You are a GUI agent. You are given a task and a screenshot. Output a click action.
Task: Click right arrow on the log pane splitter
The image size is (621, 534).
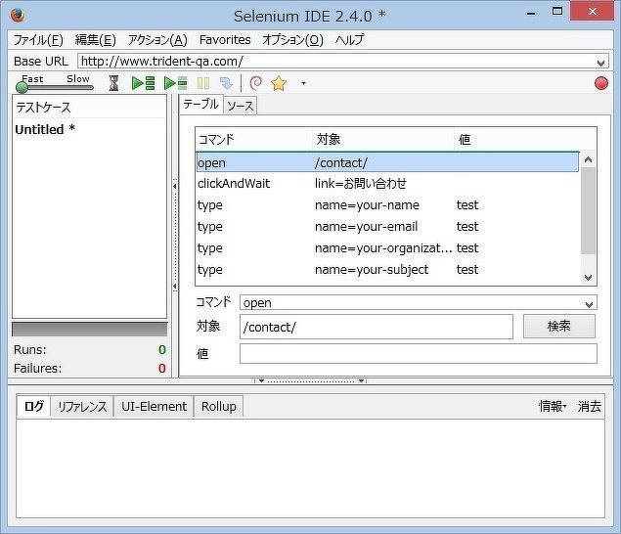tap(361, 380)
